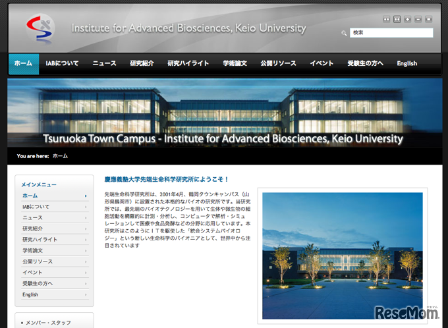This screenshot has height=328, width=448.
Task: Open IABについて in top navigation bar
Action: click(62, 63)
